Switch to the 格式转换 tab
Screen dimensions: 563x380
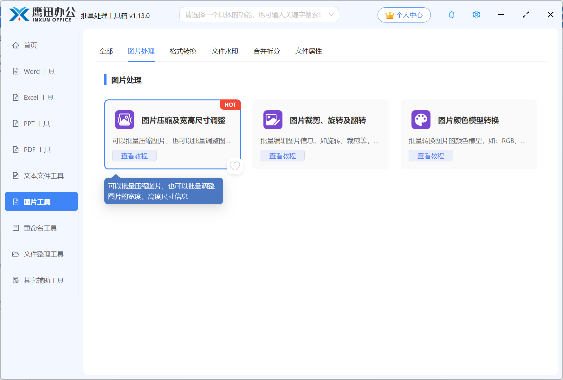pyautogui.click(x=183, y=51)
